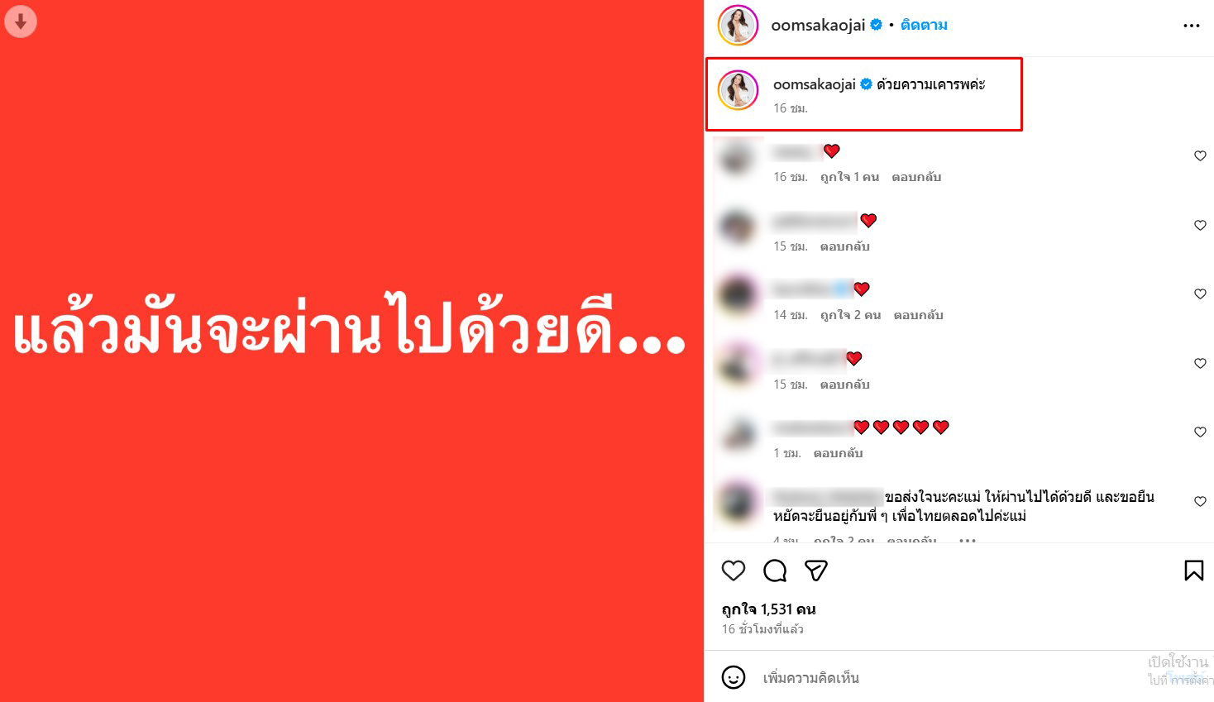Click ตอบกลับ on first comment
This screenshot has height=702, width=1214.
point(916,177)
